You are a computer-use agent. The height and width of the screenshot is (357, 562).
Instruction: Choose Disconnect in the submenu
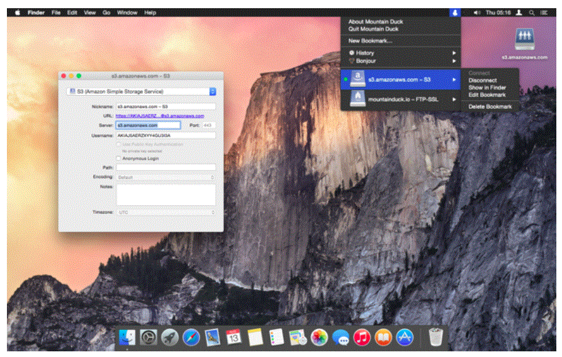(x=483, y=81)
